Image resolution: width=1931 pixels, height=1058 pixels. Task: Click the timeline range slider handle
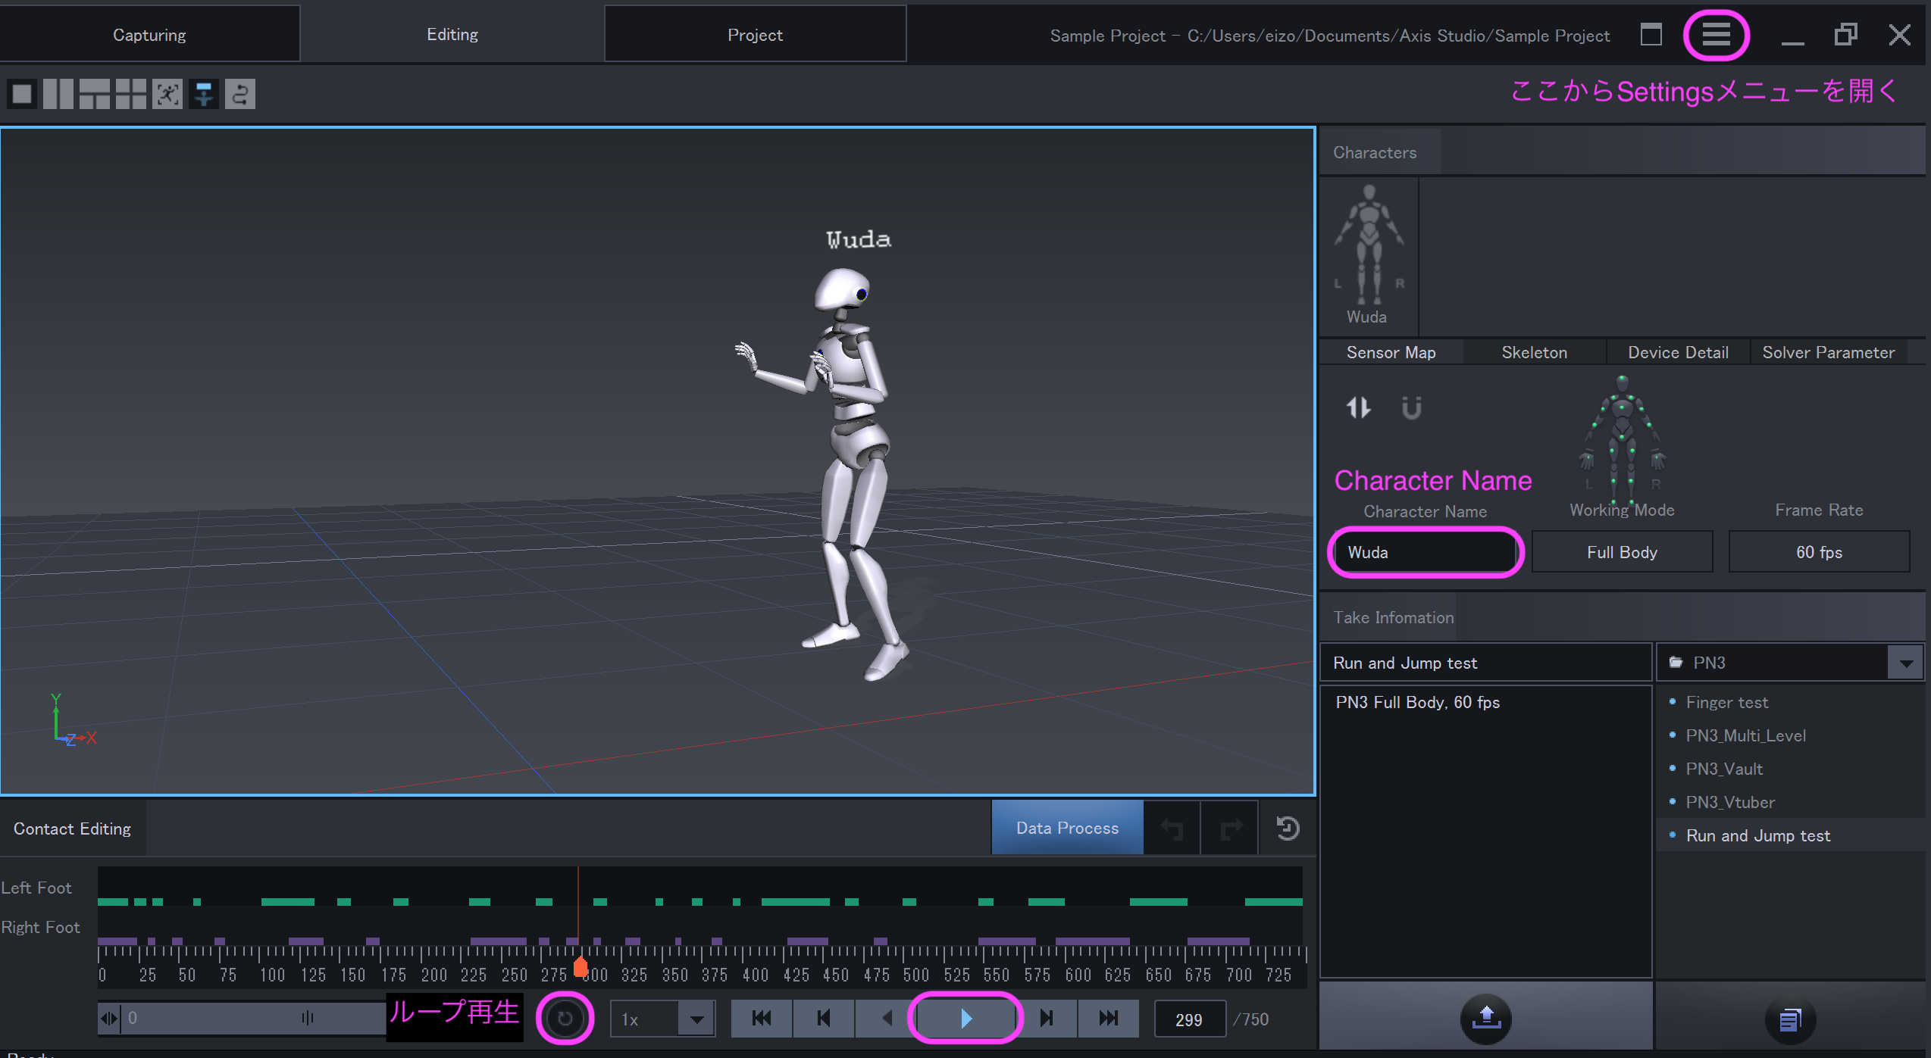tap(307, 1018)
